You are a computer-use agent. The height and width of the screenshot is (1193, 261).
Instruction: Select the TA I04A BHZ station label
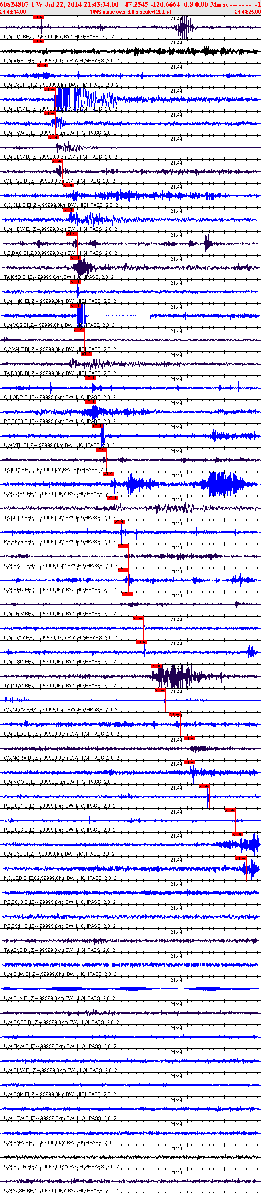point(58,470)
